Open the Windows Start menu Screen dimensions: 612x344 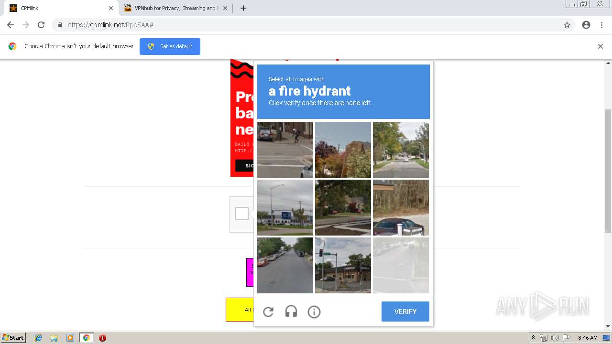(x=13, y=337)
